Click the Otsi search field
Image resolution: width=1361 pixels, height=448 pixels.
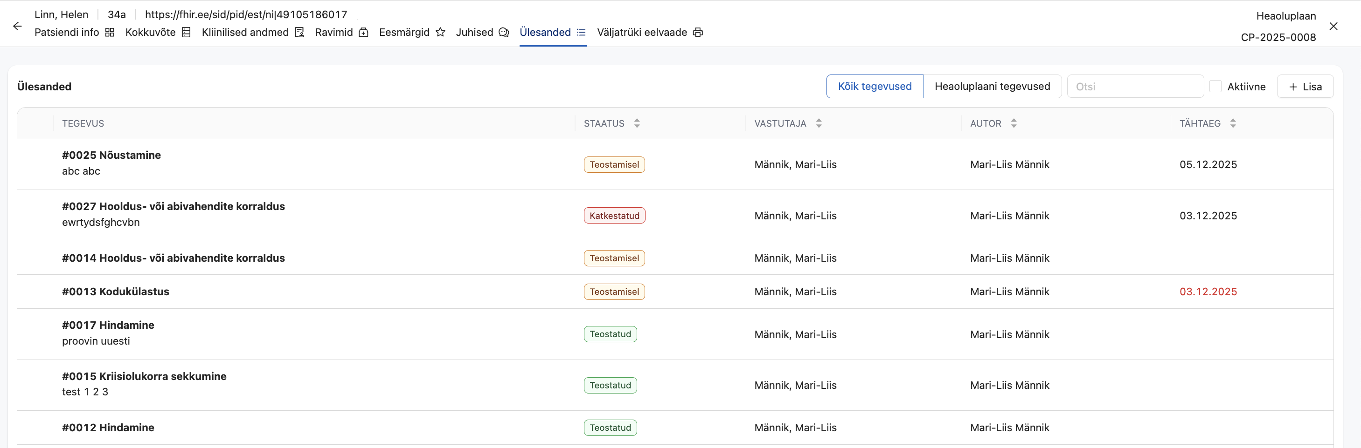tap(1135, 87)
